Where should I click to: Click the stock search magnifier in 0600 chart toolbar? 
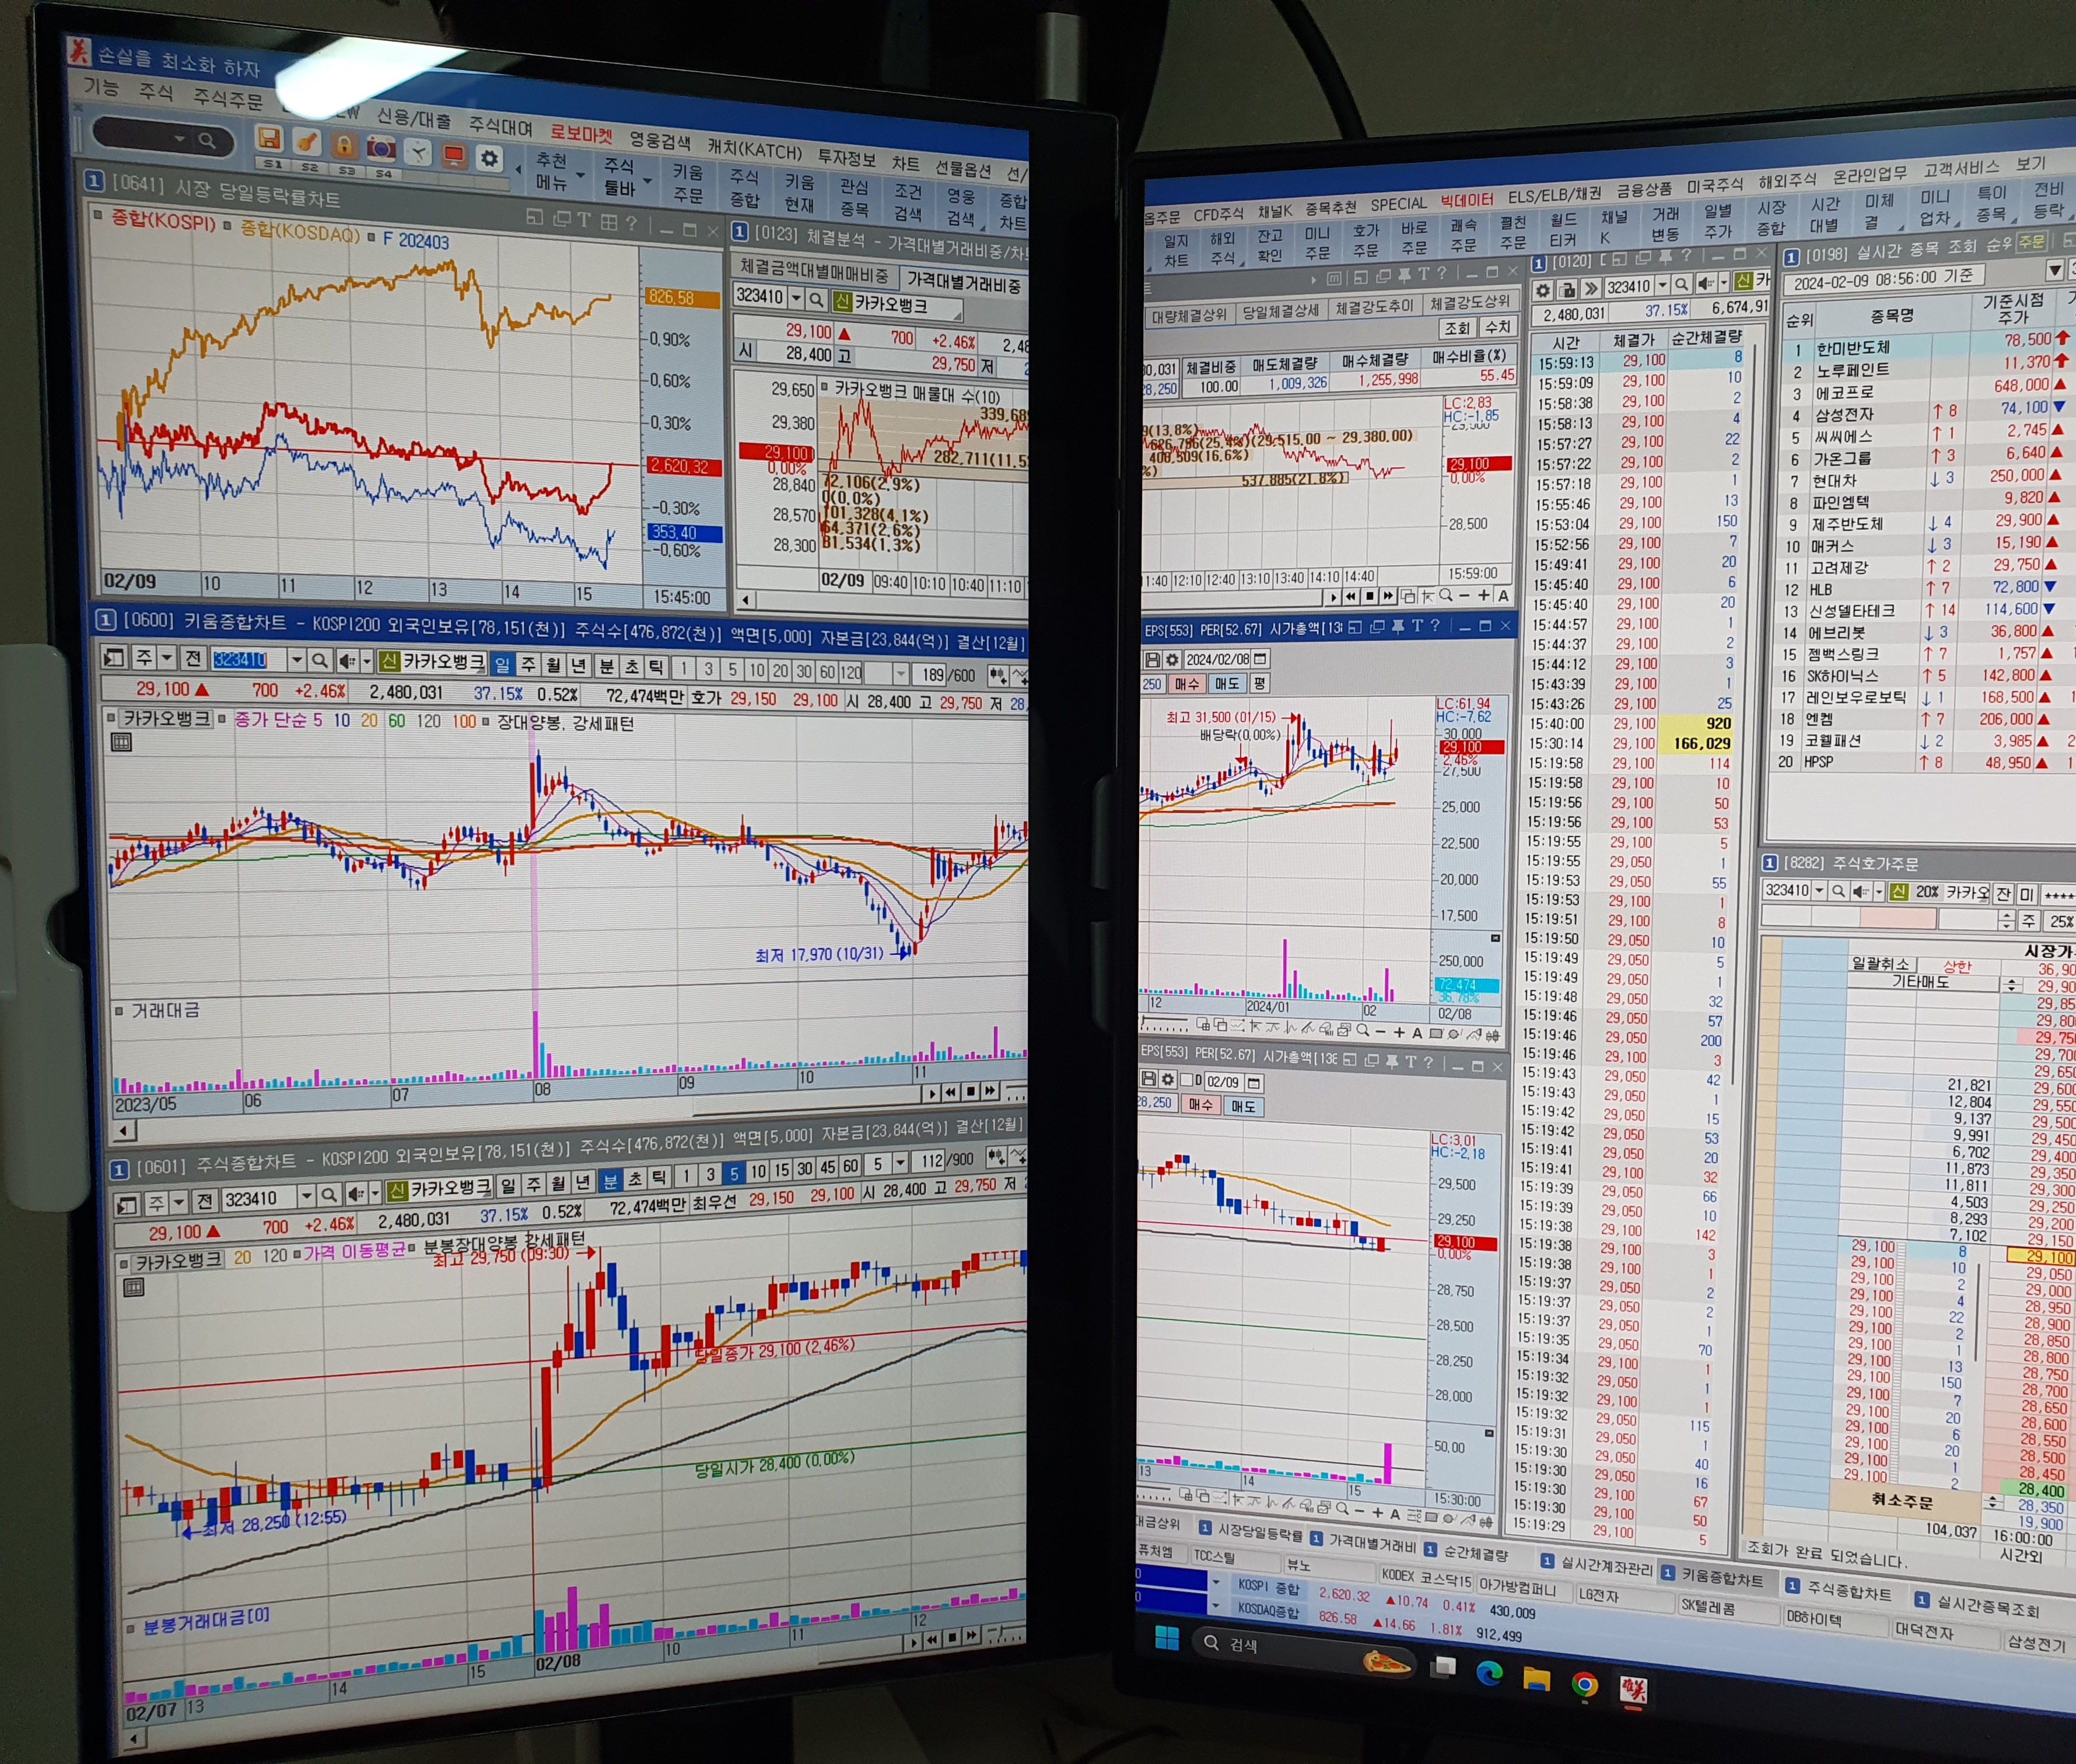click(x=319, y=660)
